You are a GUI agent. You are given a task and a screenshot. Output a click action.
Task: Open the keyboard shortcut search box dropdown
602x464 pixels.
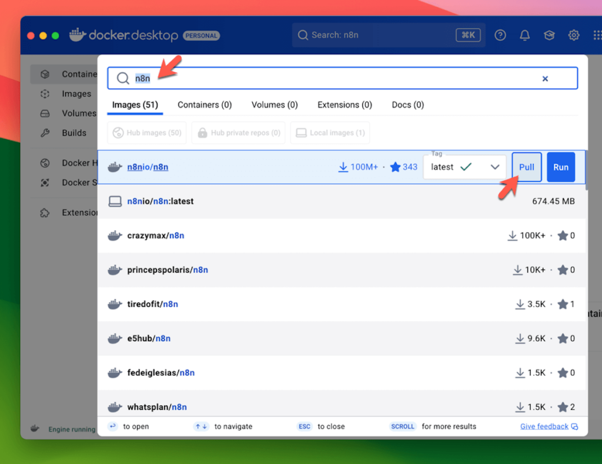(x=468, y=35)
